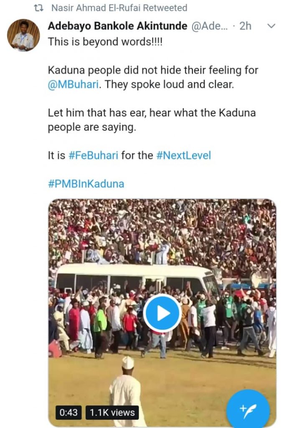This screenshot has width=284, height=428.
Task: Open the #NextLevel hashtag
Action: click(x=183, y=156)
